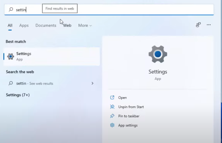The height and width of the screenshot is (143, 222).
Task: Expand the Settings (7+) results group
Action: [18, 95]
